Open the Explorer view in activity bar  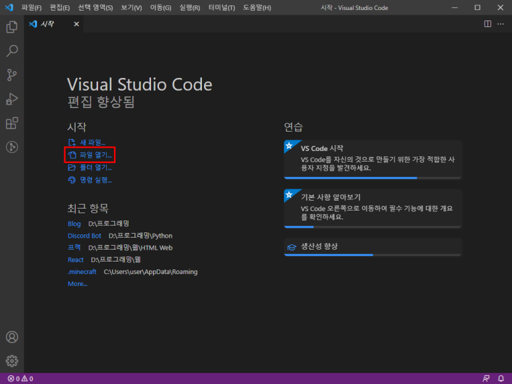[12, 26]
